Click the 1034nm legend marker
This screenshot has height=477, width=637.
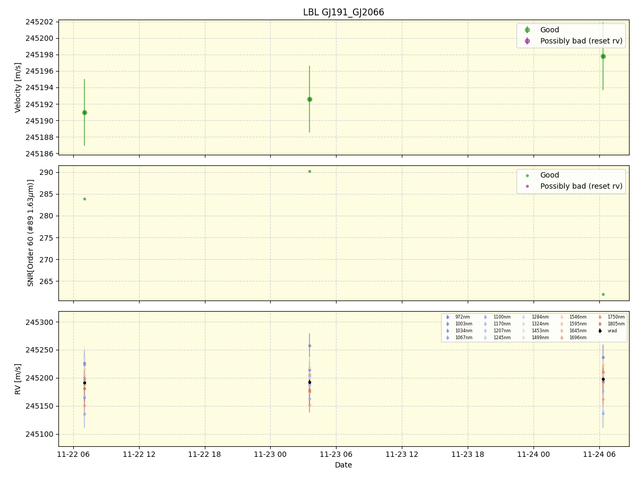tap(447, 331)
